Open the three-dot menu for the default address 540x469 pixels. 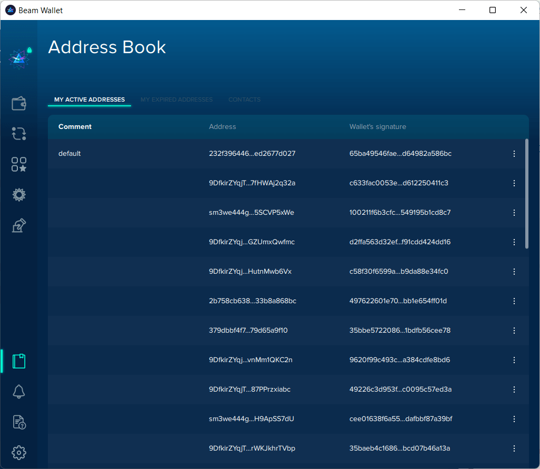514,154
